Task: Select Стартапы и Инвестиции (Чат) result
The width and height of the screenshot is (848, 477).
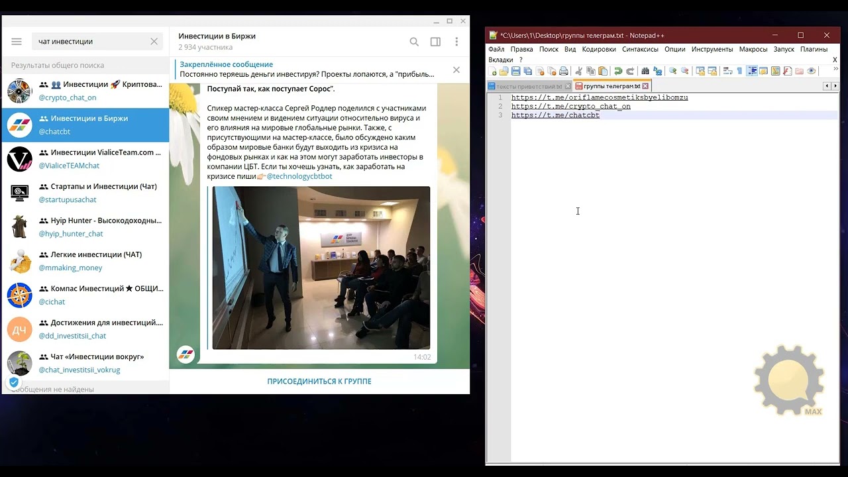Action: (85, 193)
